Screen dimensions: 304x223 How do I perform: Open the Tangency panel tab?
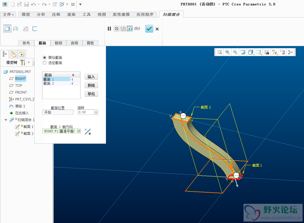point(58,43)
